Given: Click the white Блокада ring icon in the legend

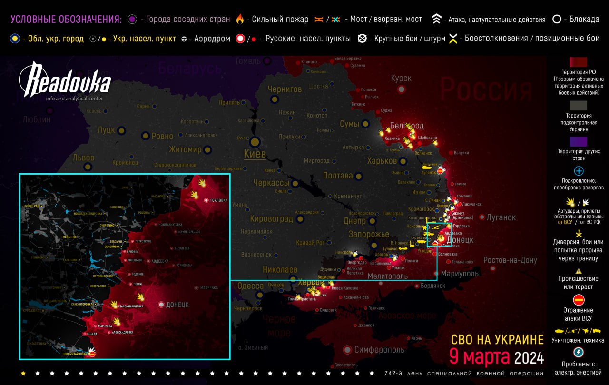Looking at the screenshot, I should coord(556,20).
